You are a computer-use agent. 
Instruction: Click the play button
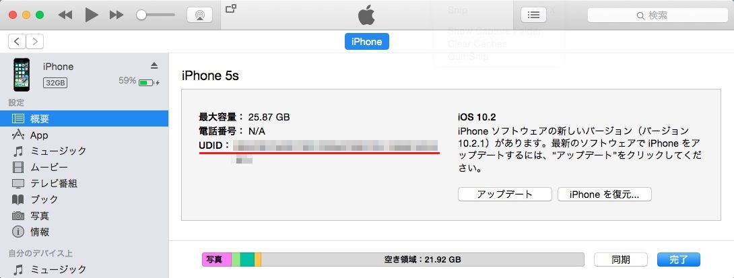pos(92,15)
